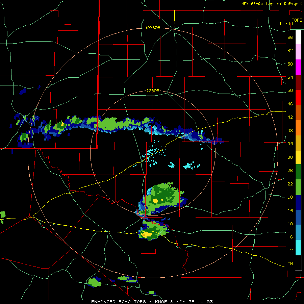Image resolution: width=304 pixels, height=304 pixels.
Task: Click the dark green legend swatch
Action: pos(298,172)
